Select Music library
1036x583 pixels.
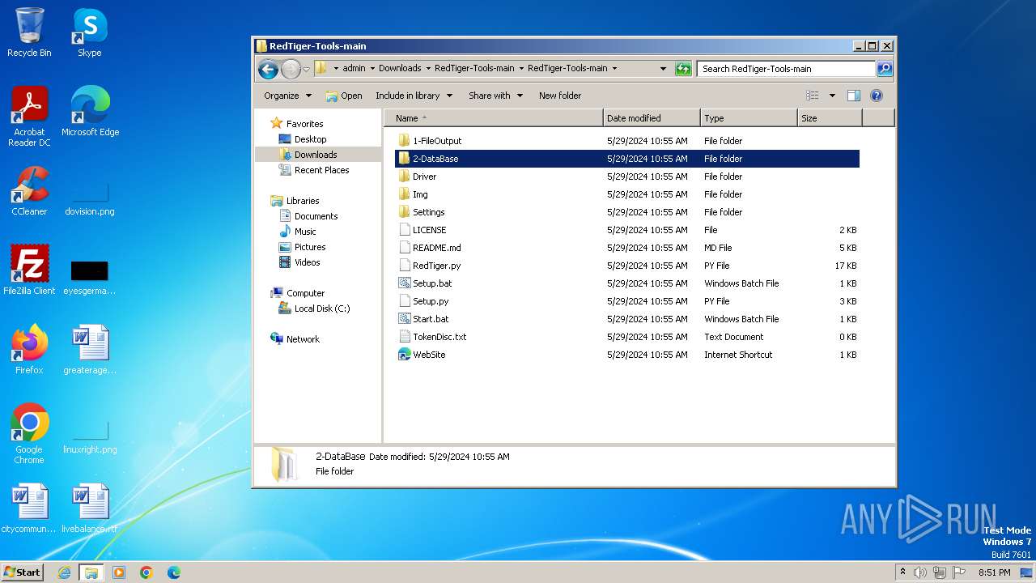click(305, 232)
